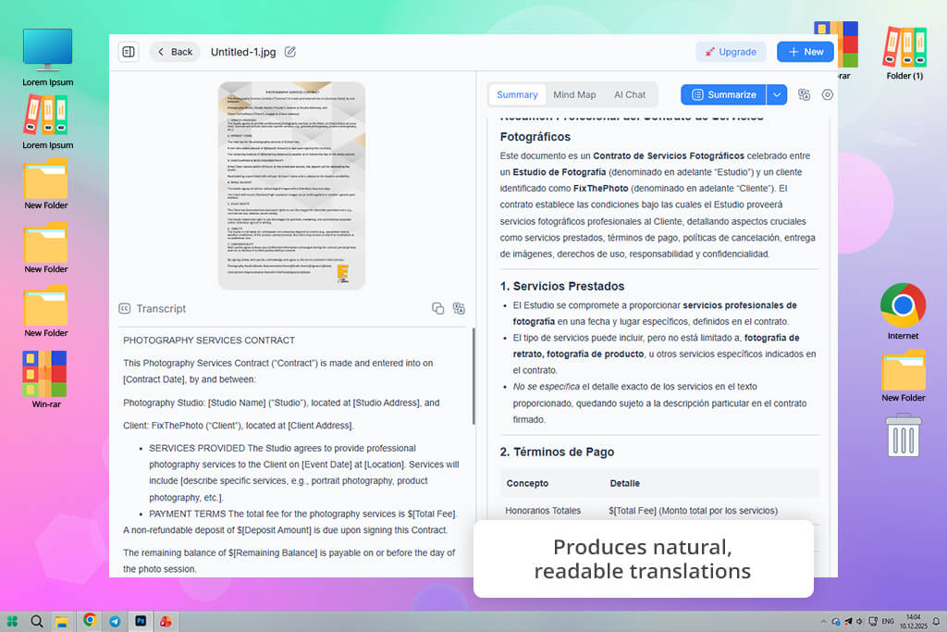Open the Internet Chrome desktop icon
Image resolution: width=947 pixels, height=632 pixels.
[903, 312]
